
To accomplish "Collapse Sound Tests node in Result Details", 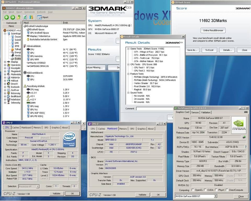I will 128,93.
